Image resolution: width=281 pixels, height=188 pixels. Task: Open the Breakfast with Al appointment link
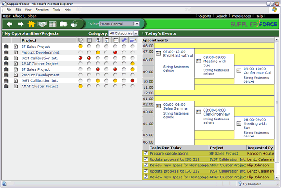[178, 55]
